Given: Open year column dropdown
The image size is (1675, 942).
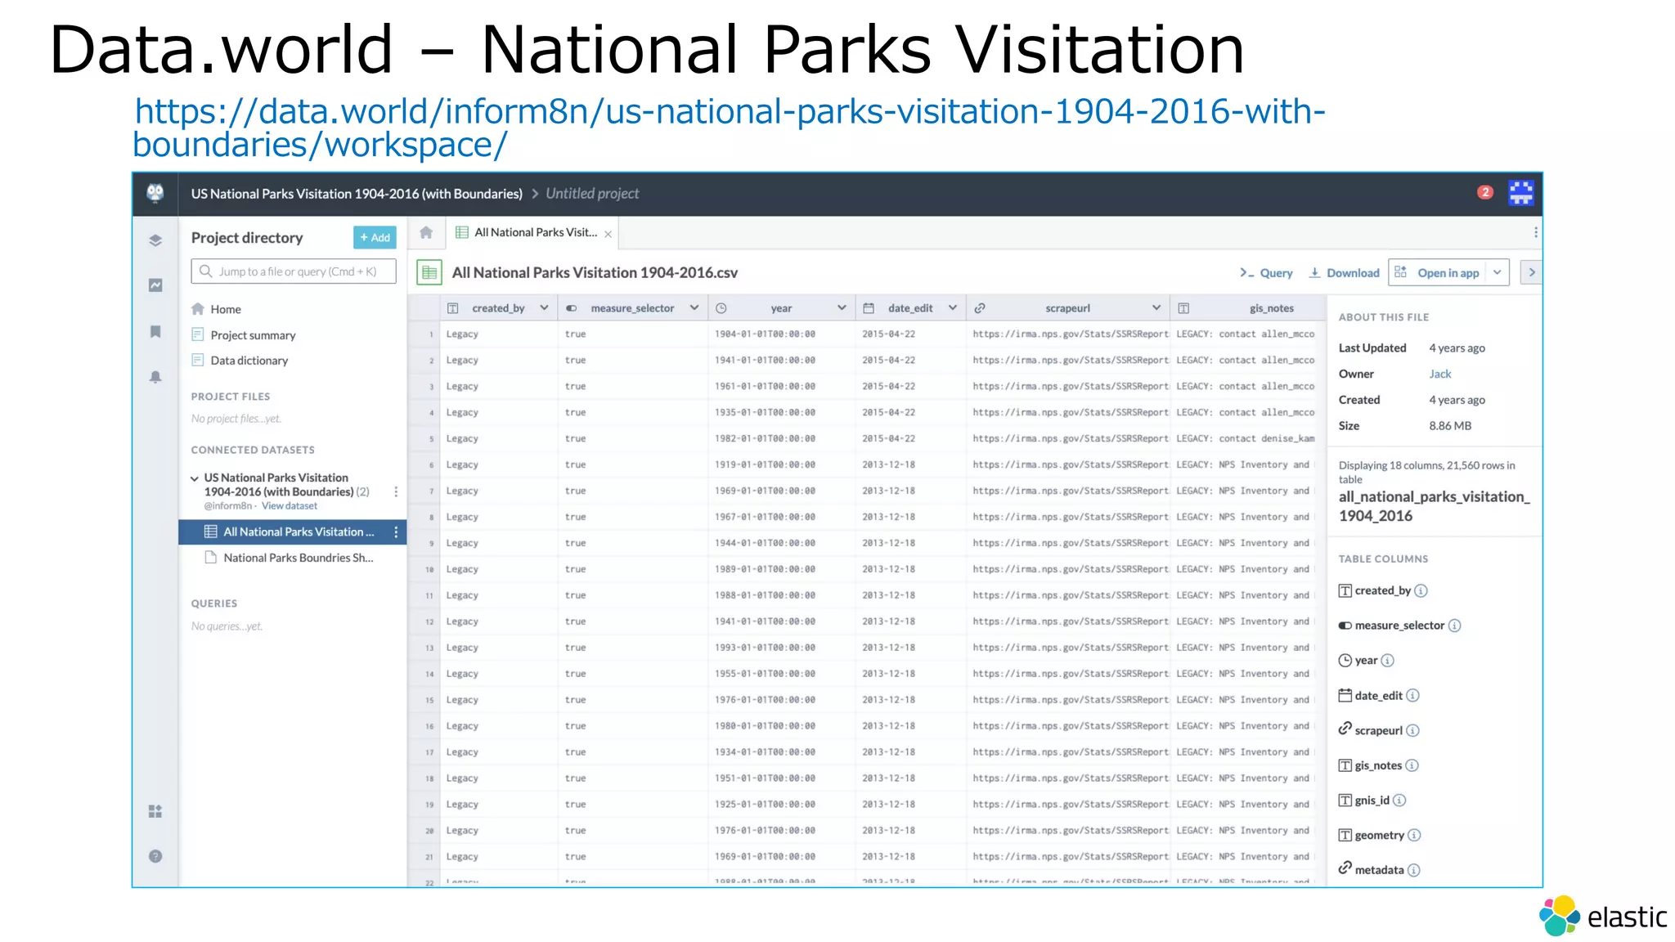Looking at the screenshot, I should coord(842,307).
